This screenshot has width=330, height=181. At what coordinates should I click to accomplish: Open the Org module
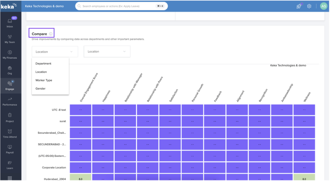(x=10, y=70)
